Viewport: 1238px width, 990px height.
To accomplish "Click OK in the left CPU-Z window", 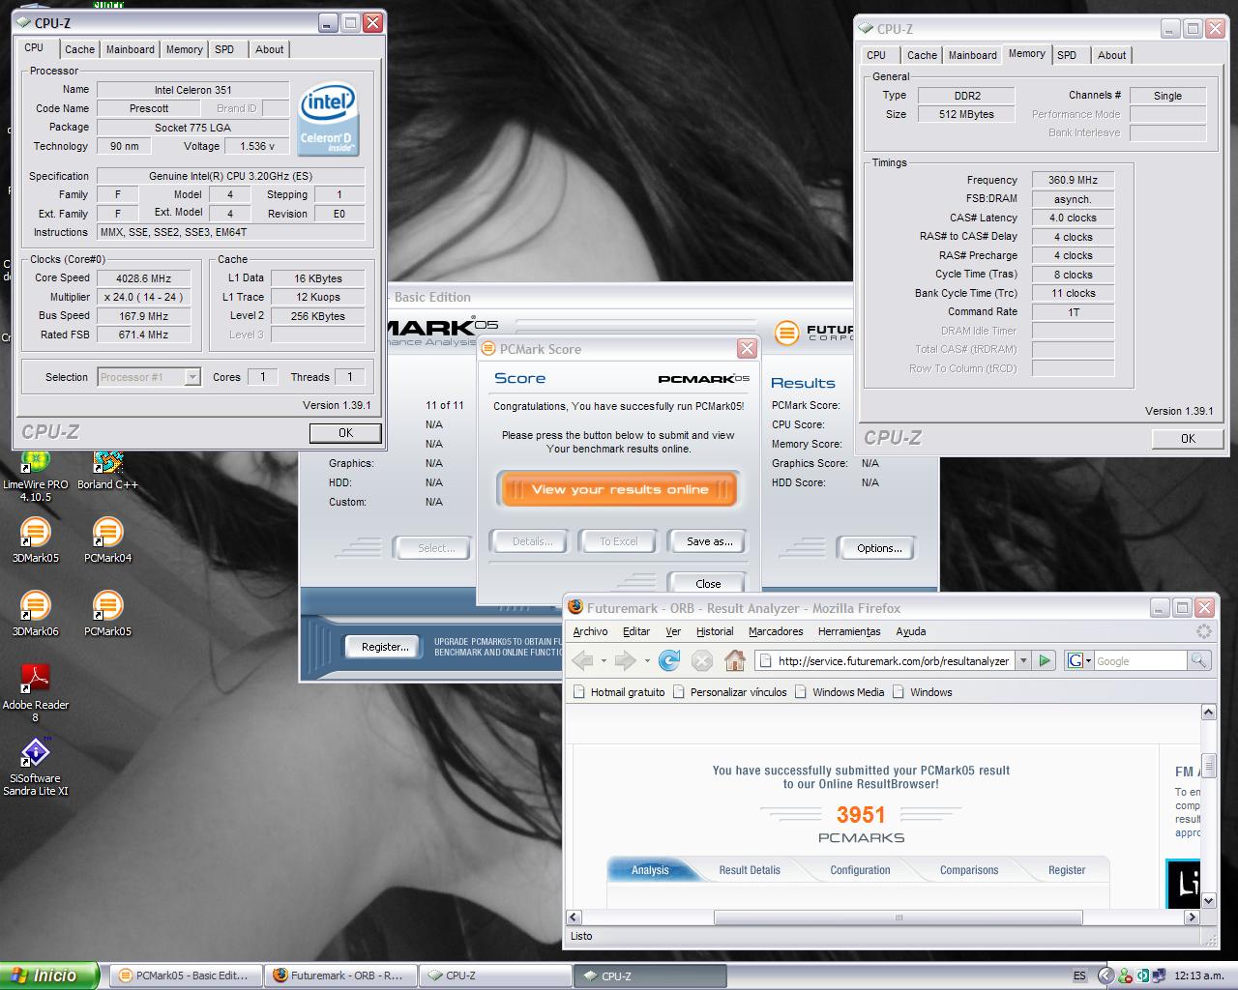I will pyautogui.click(x=345, y=433).
